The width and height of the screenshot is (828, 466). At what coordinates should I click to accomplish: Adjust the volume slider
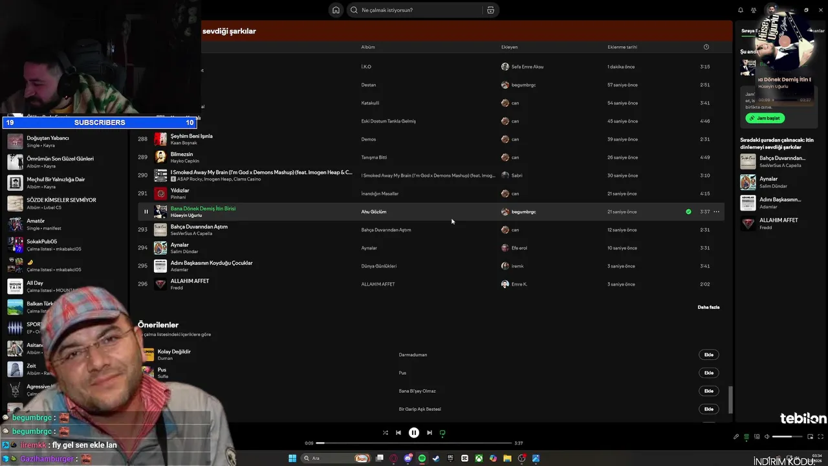point(787,437)
